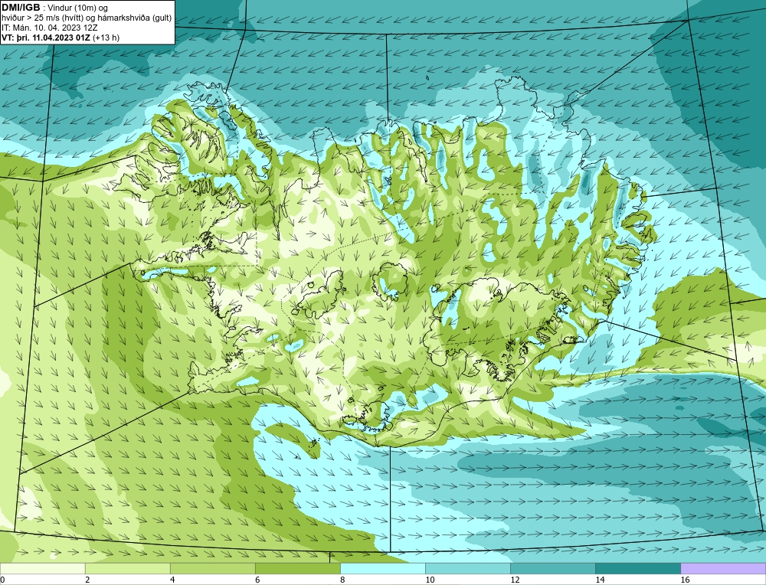Click the "Vindur (10m) og" header text
This screenshot has height=585, width=766.
click(x=79, y=8)
